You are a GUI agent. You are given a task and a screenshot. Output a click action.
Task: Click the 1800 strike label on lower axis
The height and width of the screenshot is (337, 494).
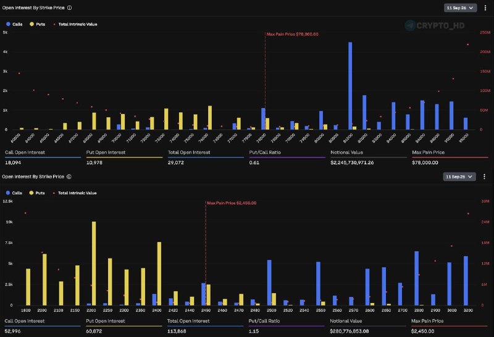26,310
